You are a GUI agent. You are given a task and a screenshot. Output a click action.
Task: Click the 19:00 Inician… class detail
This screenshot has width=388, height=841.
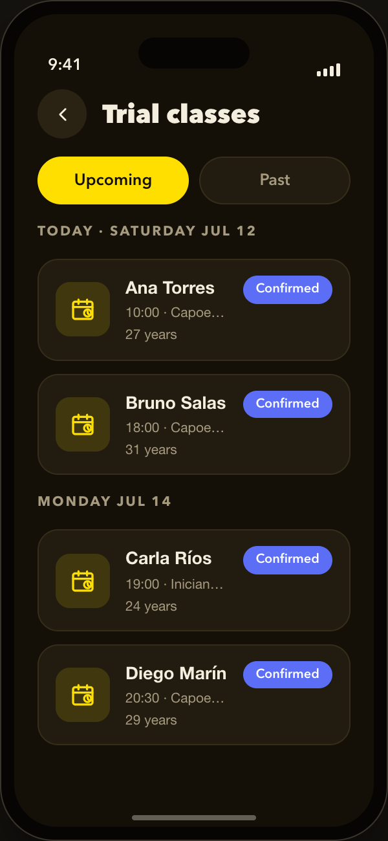click(x=175, y=584)
